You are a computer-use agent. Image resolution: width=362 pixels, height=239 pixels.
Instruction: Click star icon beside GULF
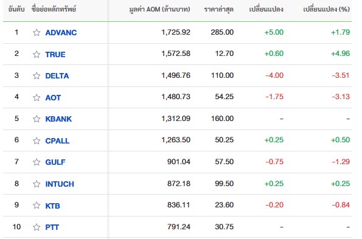tap(37, 162)
